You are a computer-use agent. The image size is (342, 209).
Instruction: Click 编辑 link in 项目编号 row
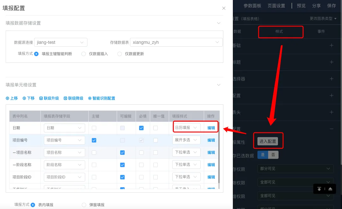(211, 140)
